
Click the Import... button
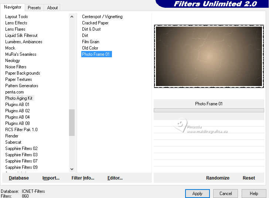point(51,178)
